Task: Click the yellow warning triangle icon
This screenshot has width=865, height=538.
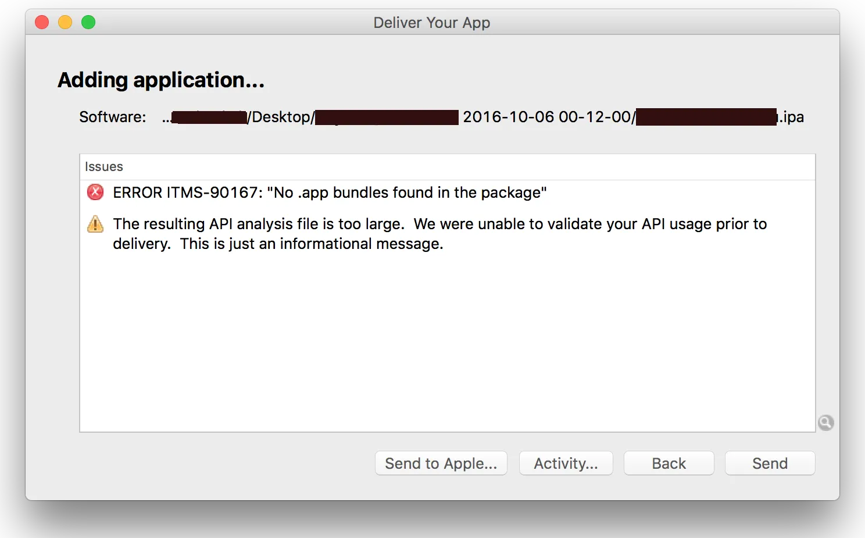Action: click(95, 225)
